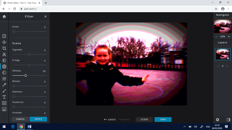Zoom out using the minus button
This screenshot has width=232, height=130.
coord(216,37)
